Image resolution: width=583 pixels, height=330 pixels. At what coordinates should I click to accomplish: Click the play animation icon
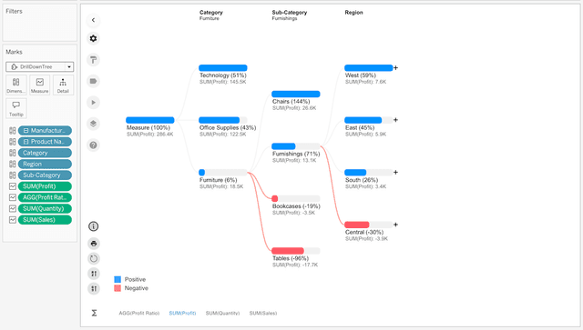[93, 103]
